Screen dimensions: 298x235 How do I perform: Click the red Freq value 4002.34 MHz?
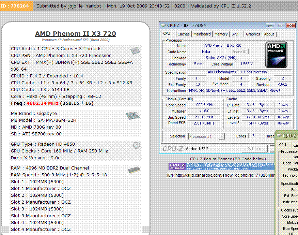tap(42, 103)
